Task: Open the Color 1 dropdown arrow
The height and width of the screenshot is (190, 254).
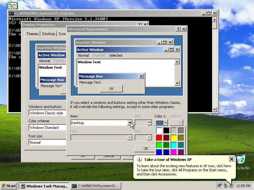Action: [x=166, y=123]
